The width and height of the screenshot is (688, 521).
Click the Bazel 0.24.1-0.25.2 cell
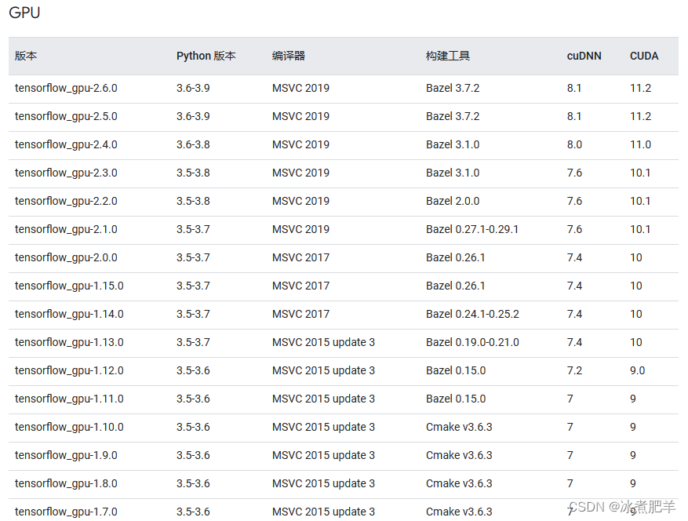pos(472,315)
